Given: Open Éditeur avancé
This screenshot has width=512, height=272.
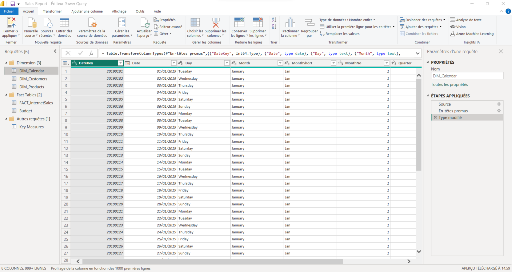Looking at the screenshot, I should click(168, 27).
